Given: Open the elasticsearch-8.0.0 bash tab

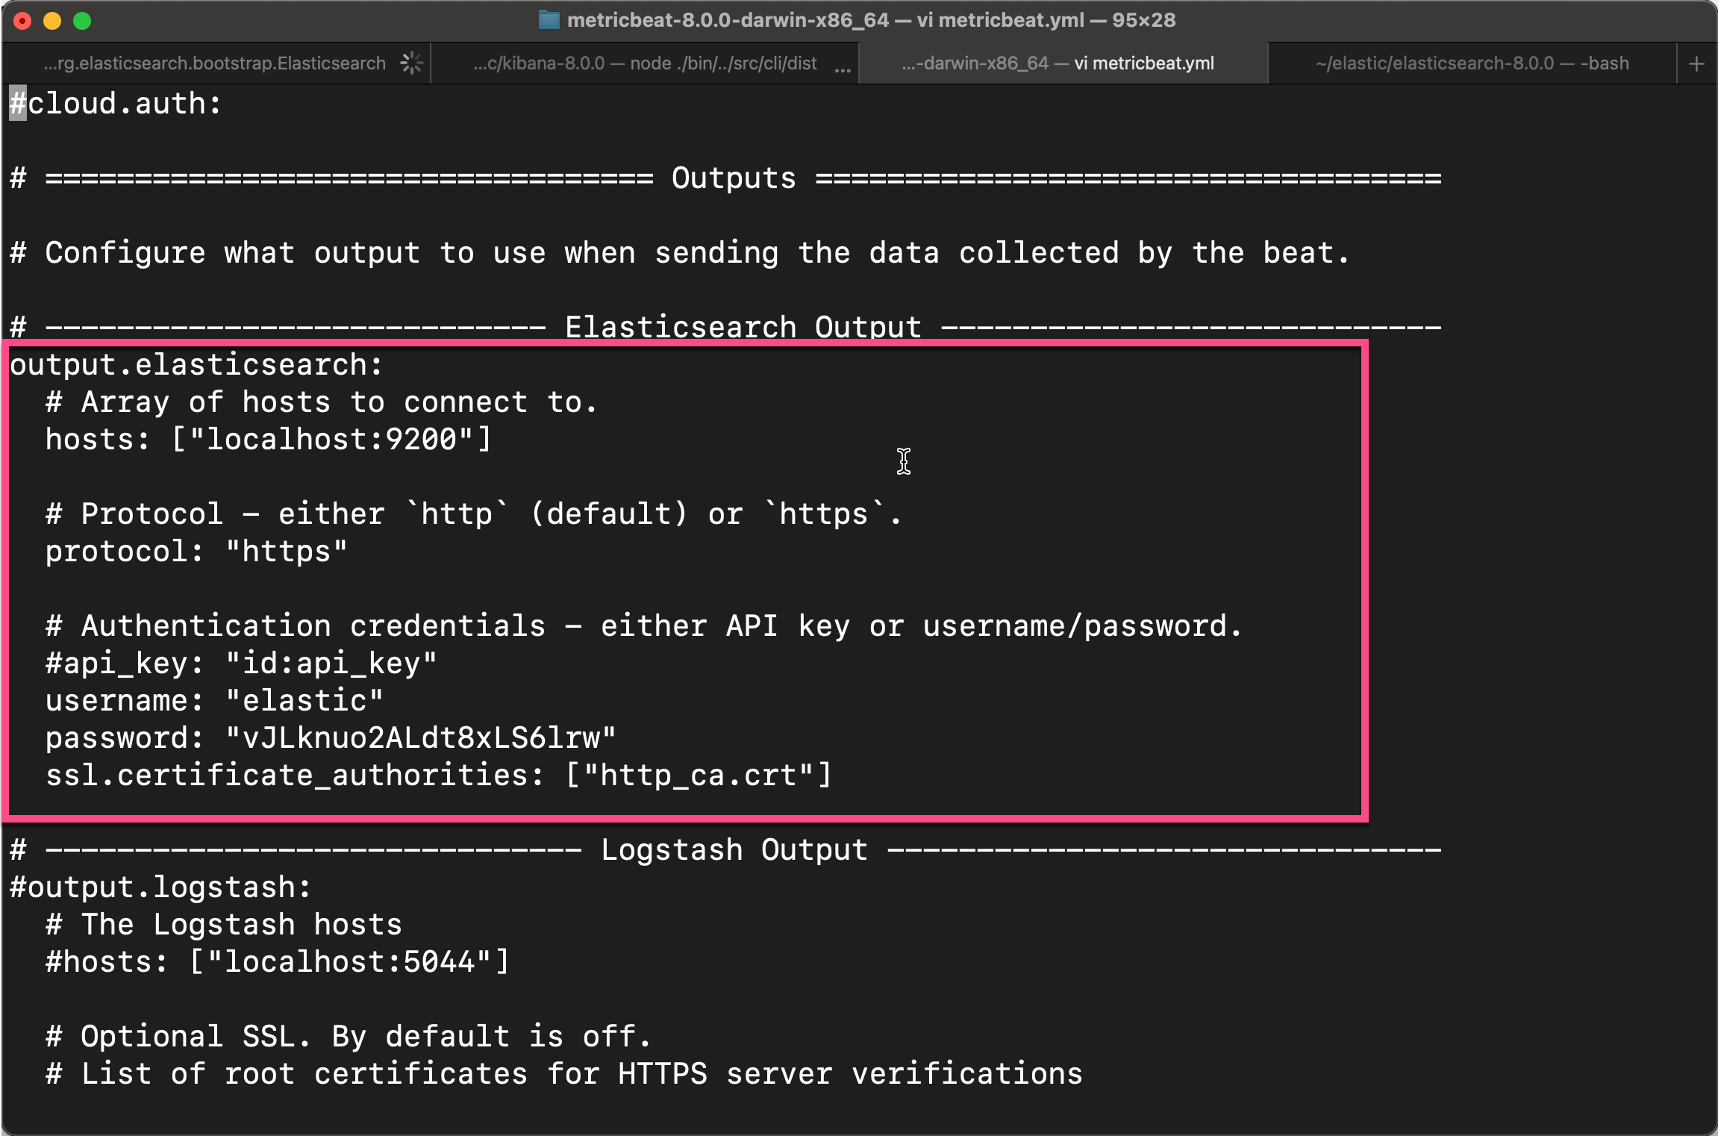Looking at the screenshot, I should 1472,63.
